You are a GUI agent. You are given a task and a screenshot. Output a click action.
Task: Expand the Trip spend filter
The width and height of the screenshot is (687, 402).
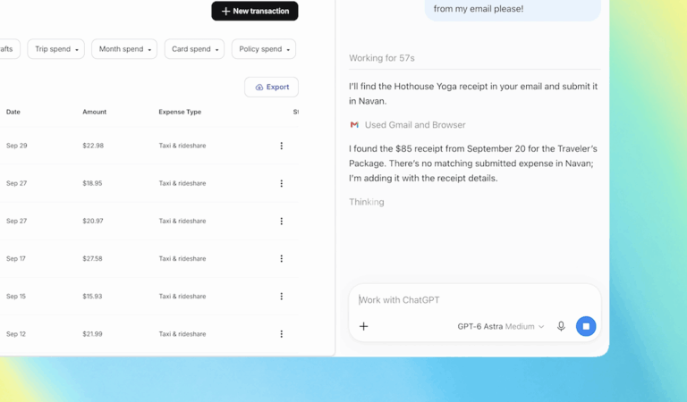56,49
